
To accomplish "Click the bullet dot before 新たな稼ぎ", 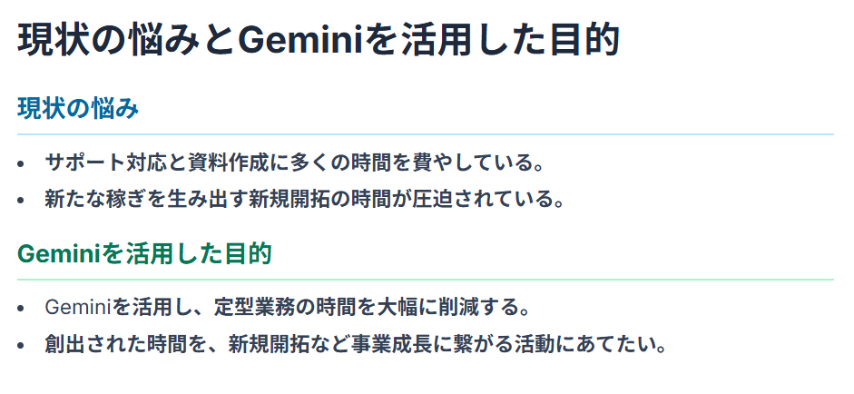I will [21, 200].
